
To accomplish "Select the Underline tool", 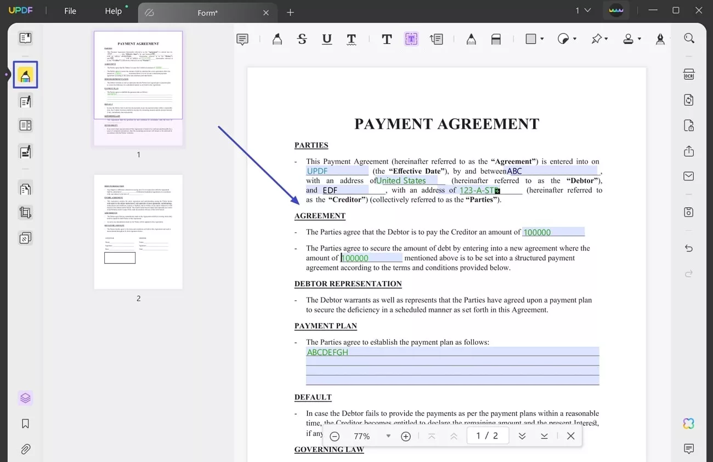I will tap(327, 39).
